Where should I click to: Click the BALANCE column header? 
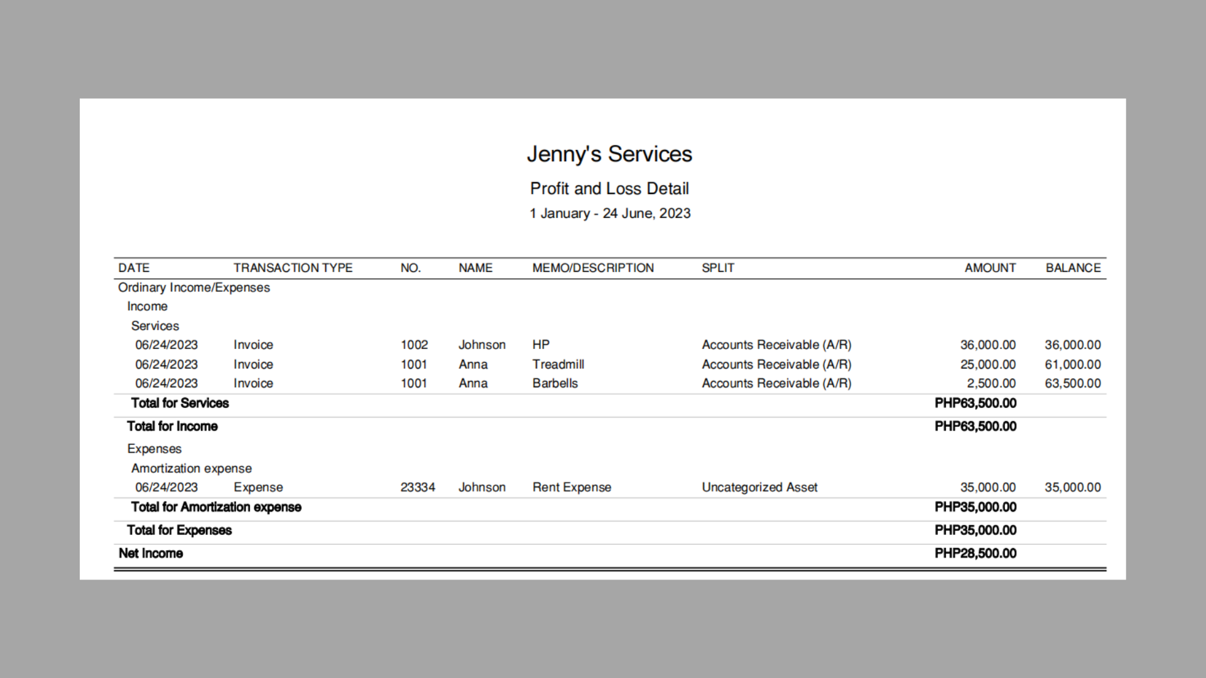(1072, 268)
